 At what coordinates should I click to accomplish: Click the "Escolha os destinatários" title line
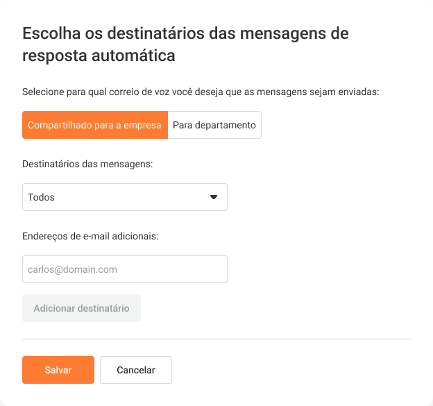[x=185, y=33]
